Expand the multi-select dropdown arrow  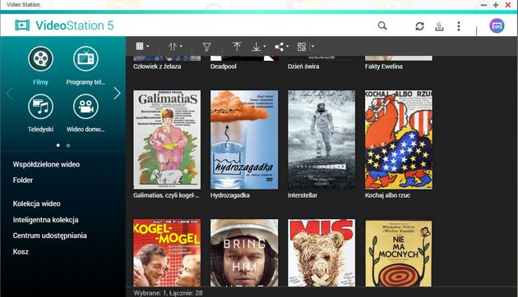tap(312, 47)
